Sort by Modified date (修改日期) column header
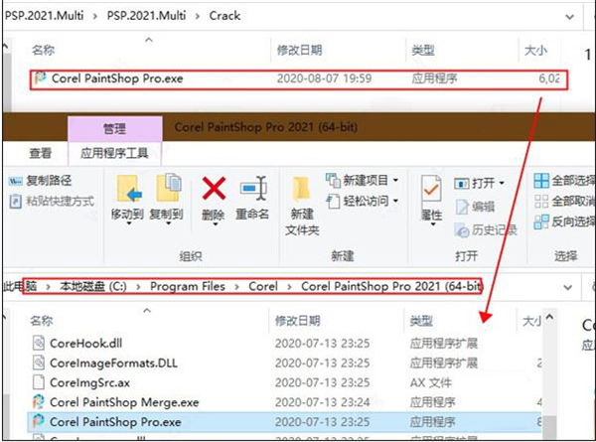The height and width of the screenshot is (442, 596). tap(300, 320)
